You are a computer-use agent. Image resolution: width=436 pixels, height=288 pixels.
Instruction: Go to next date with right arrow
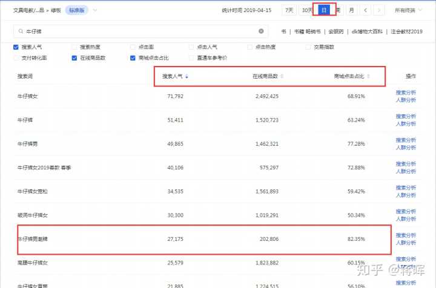click(x=378, y=10)
